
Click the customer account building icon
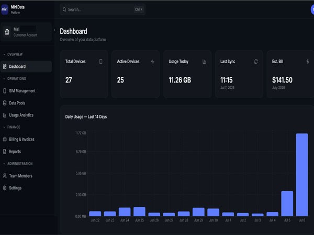tap(7, 32)
